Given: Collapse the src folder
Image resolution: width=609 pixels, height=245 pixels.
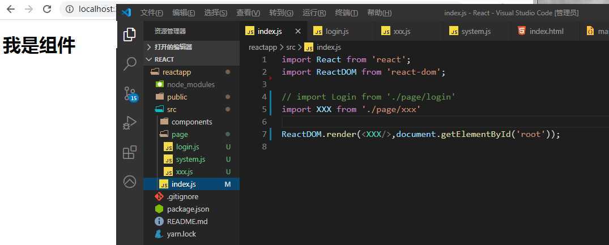Looking at the screenshot, I should point(191,109).
